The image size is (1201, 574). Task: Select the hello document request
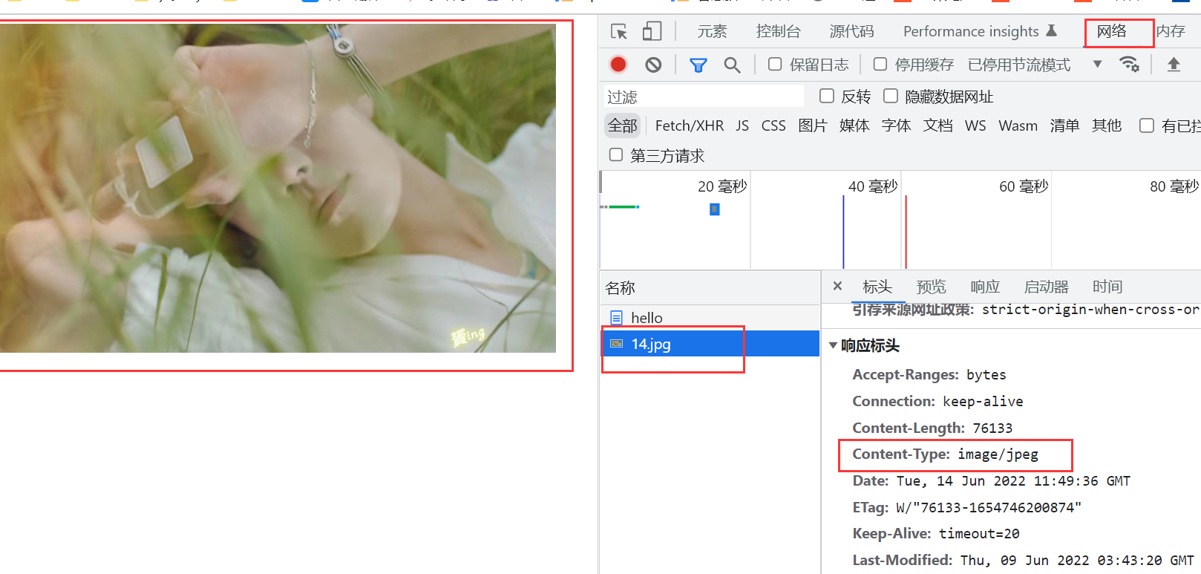pyautogui.click(x=710, y=318)
